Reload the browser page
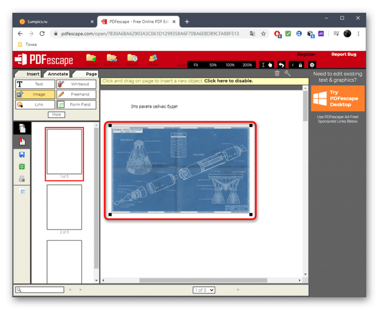Screen dimensions: 379x310 click(42, 34)
